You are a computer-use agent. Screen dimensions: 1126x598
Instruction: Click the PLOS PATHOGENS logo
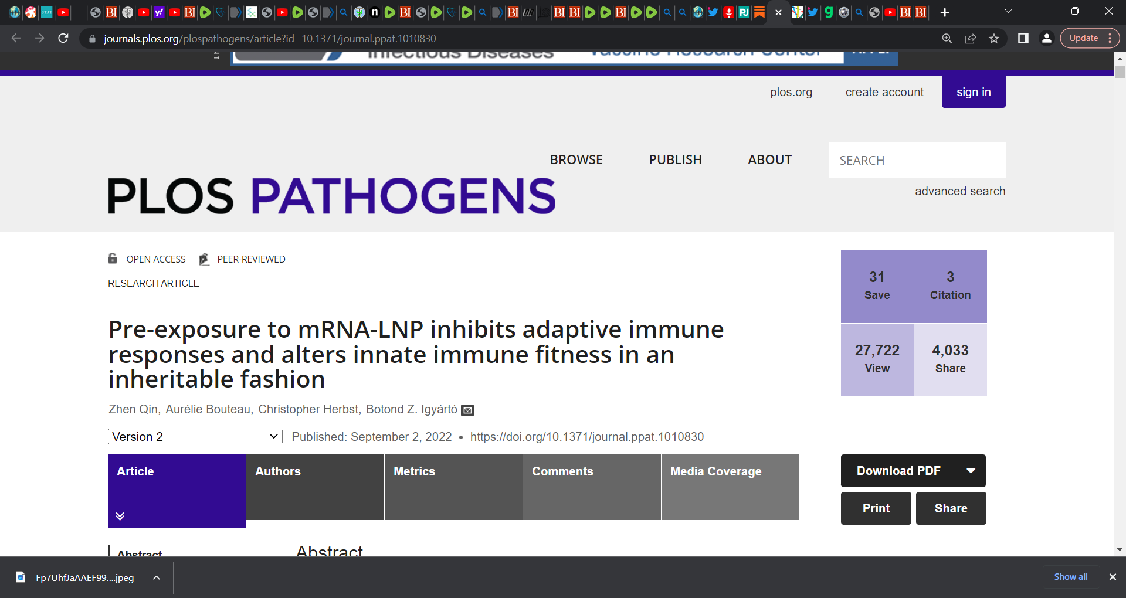(332, 196)
